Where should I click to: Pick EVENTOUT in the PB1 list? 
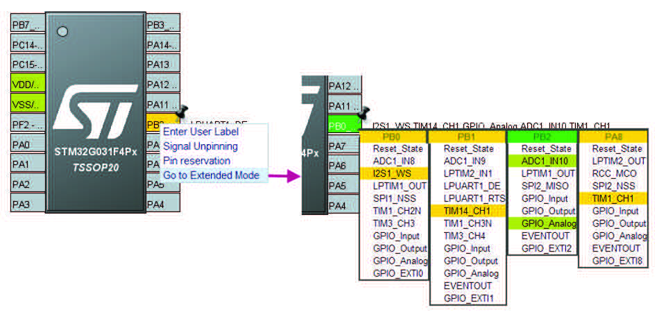pyautogui.click(x=468, y=286)
